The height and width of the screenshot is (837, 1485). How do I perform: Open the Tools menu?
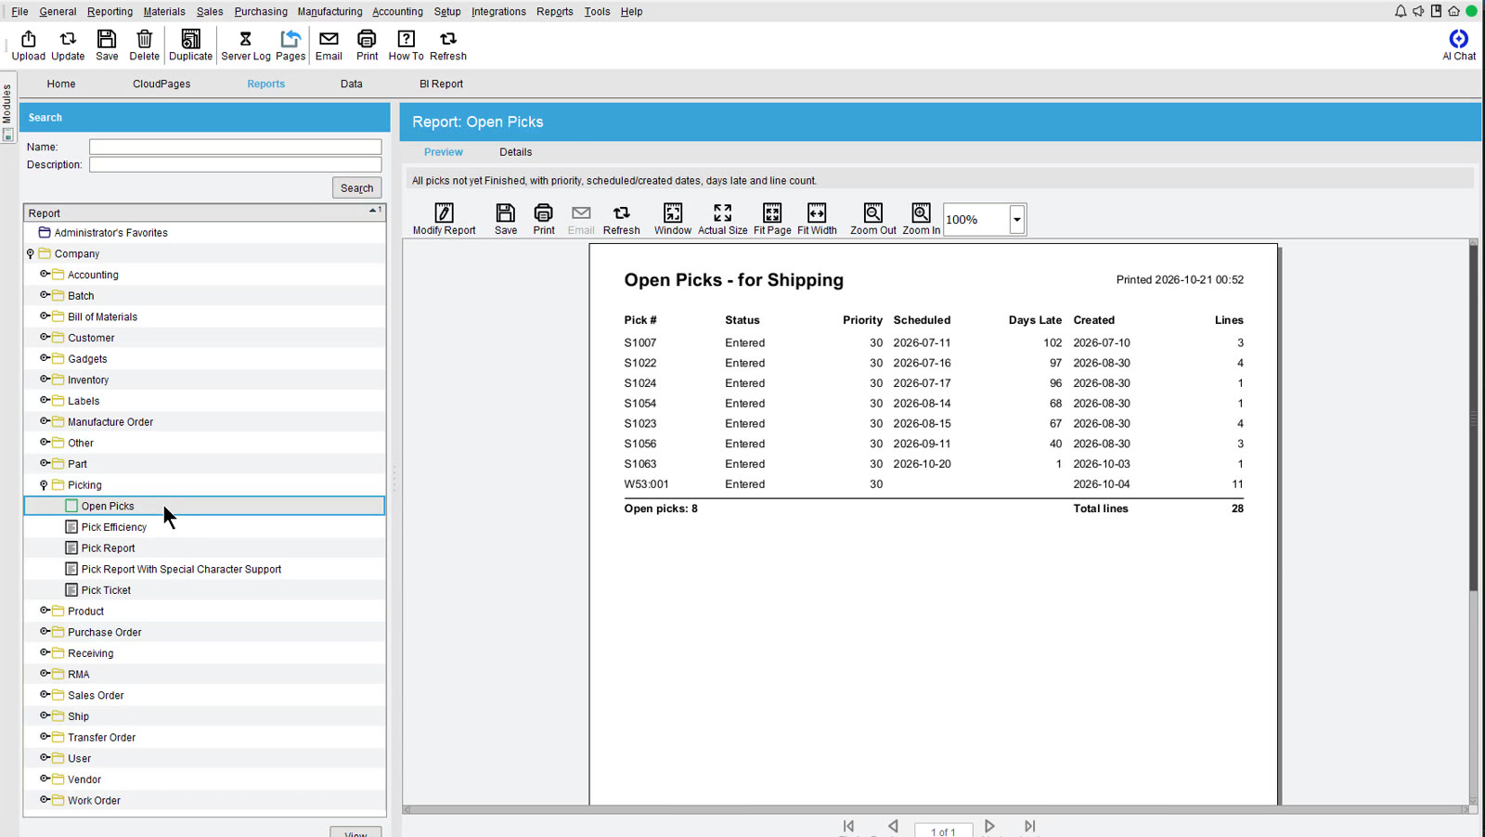click(x=597, y=11)
